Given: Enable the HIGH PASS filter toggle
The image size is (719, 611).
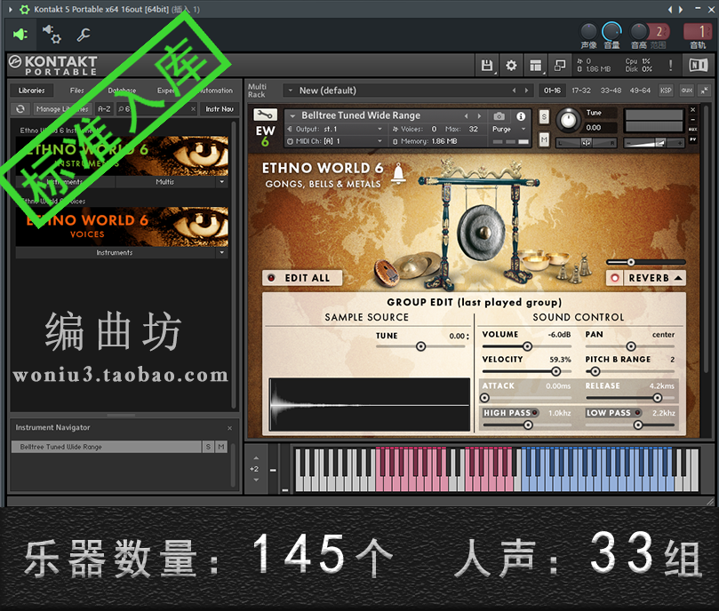Looking at the screenshot, I should pyautogui.click(x=537, y=413).
